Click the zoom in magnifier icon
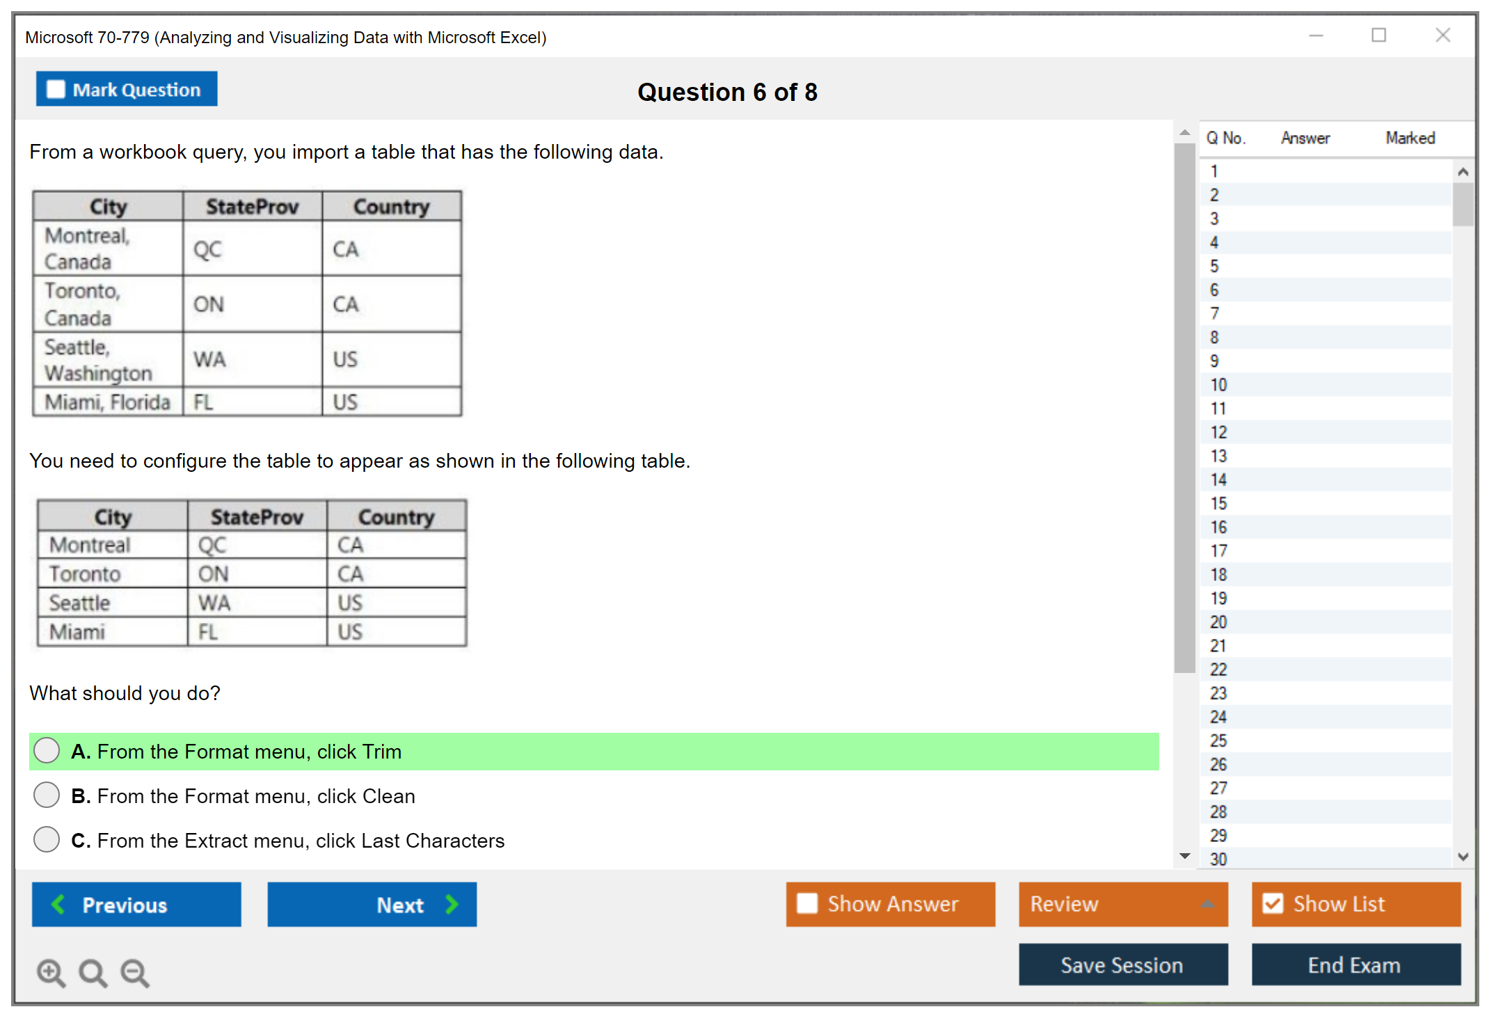Viewport: 1496px width, 1023px height. click(x=50, y=972)
